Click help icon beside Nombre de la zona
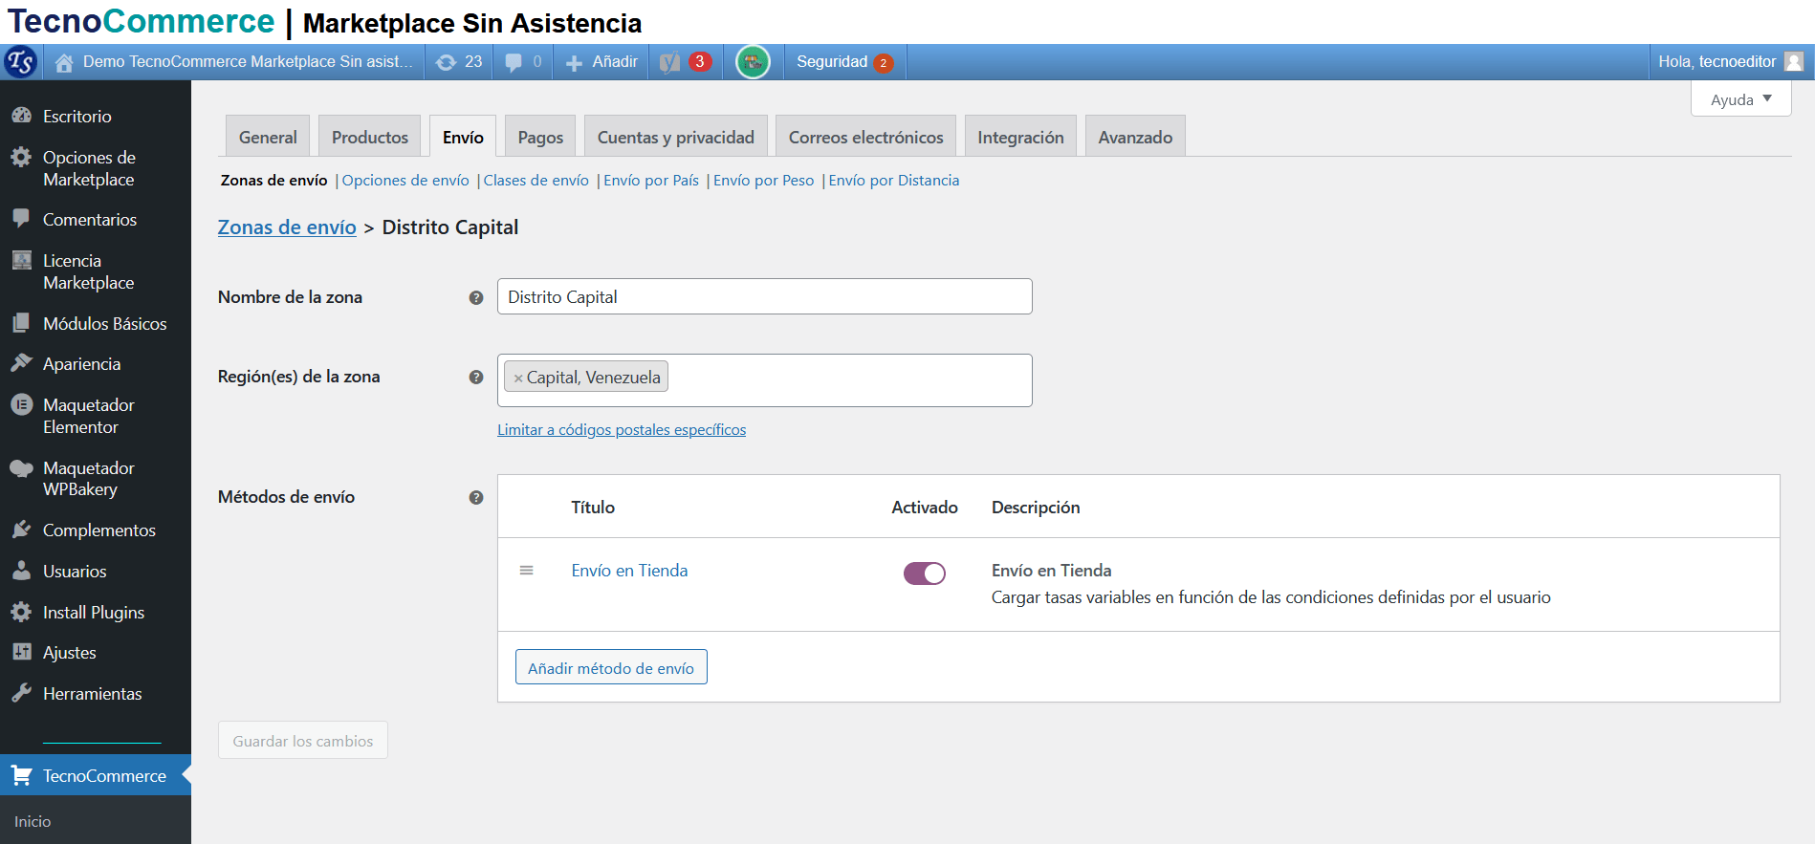Image resolution: width=1815 pixels, height=844 pixels. (x=476, y=297)
